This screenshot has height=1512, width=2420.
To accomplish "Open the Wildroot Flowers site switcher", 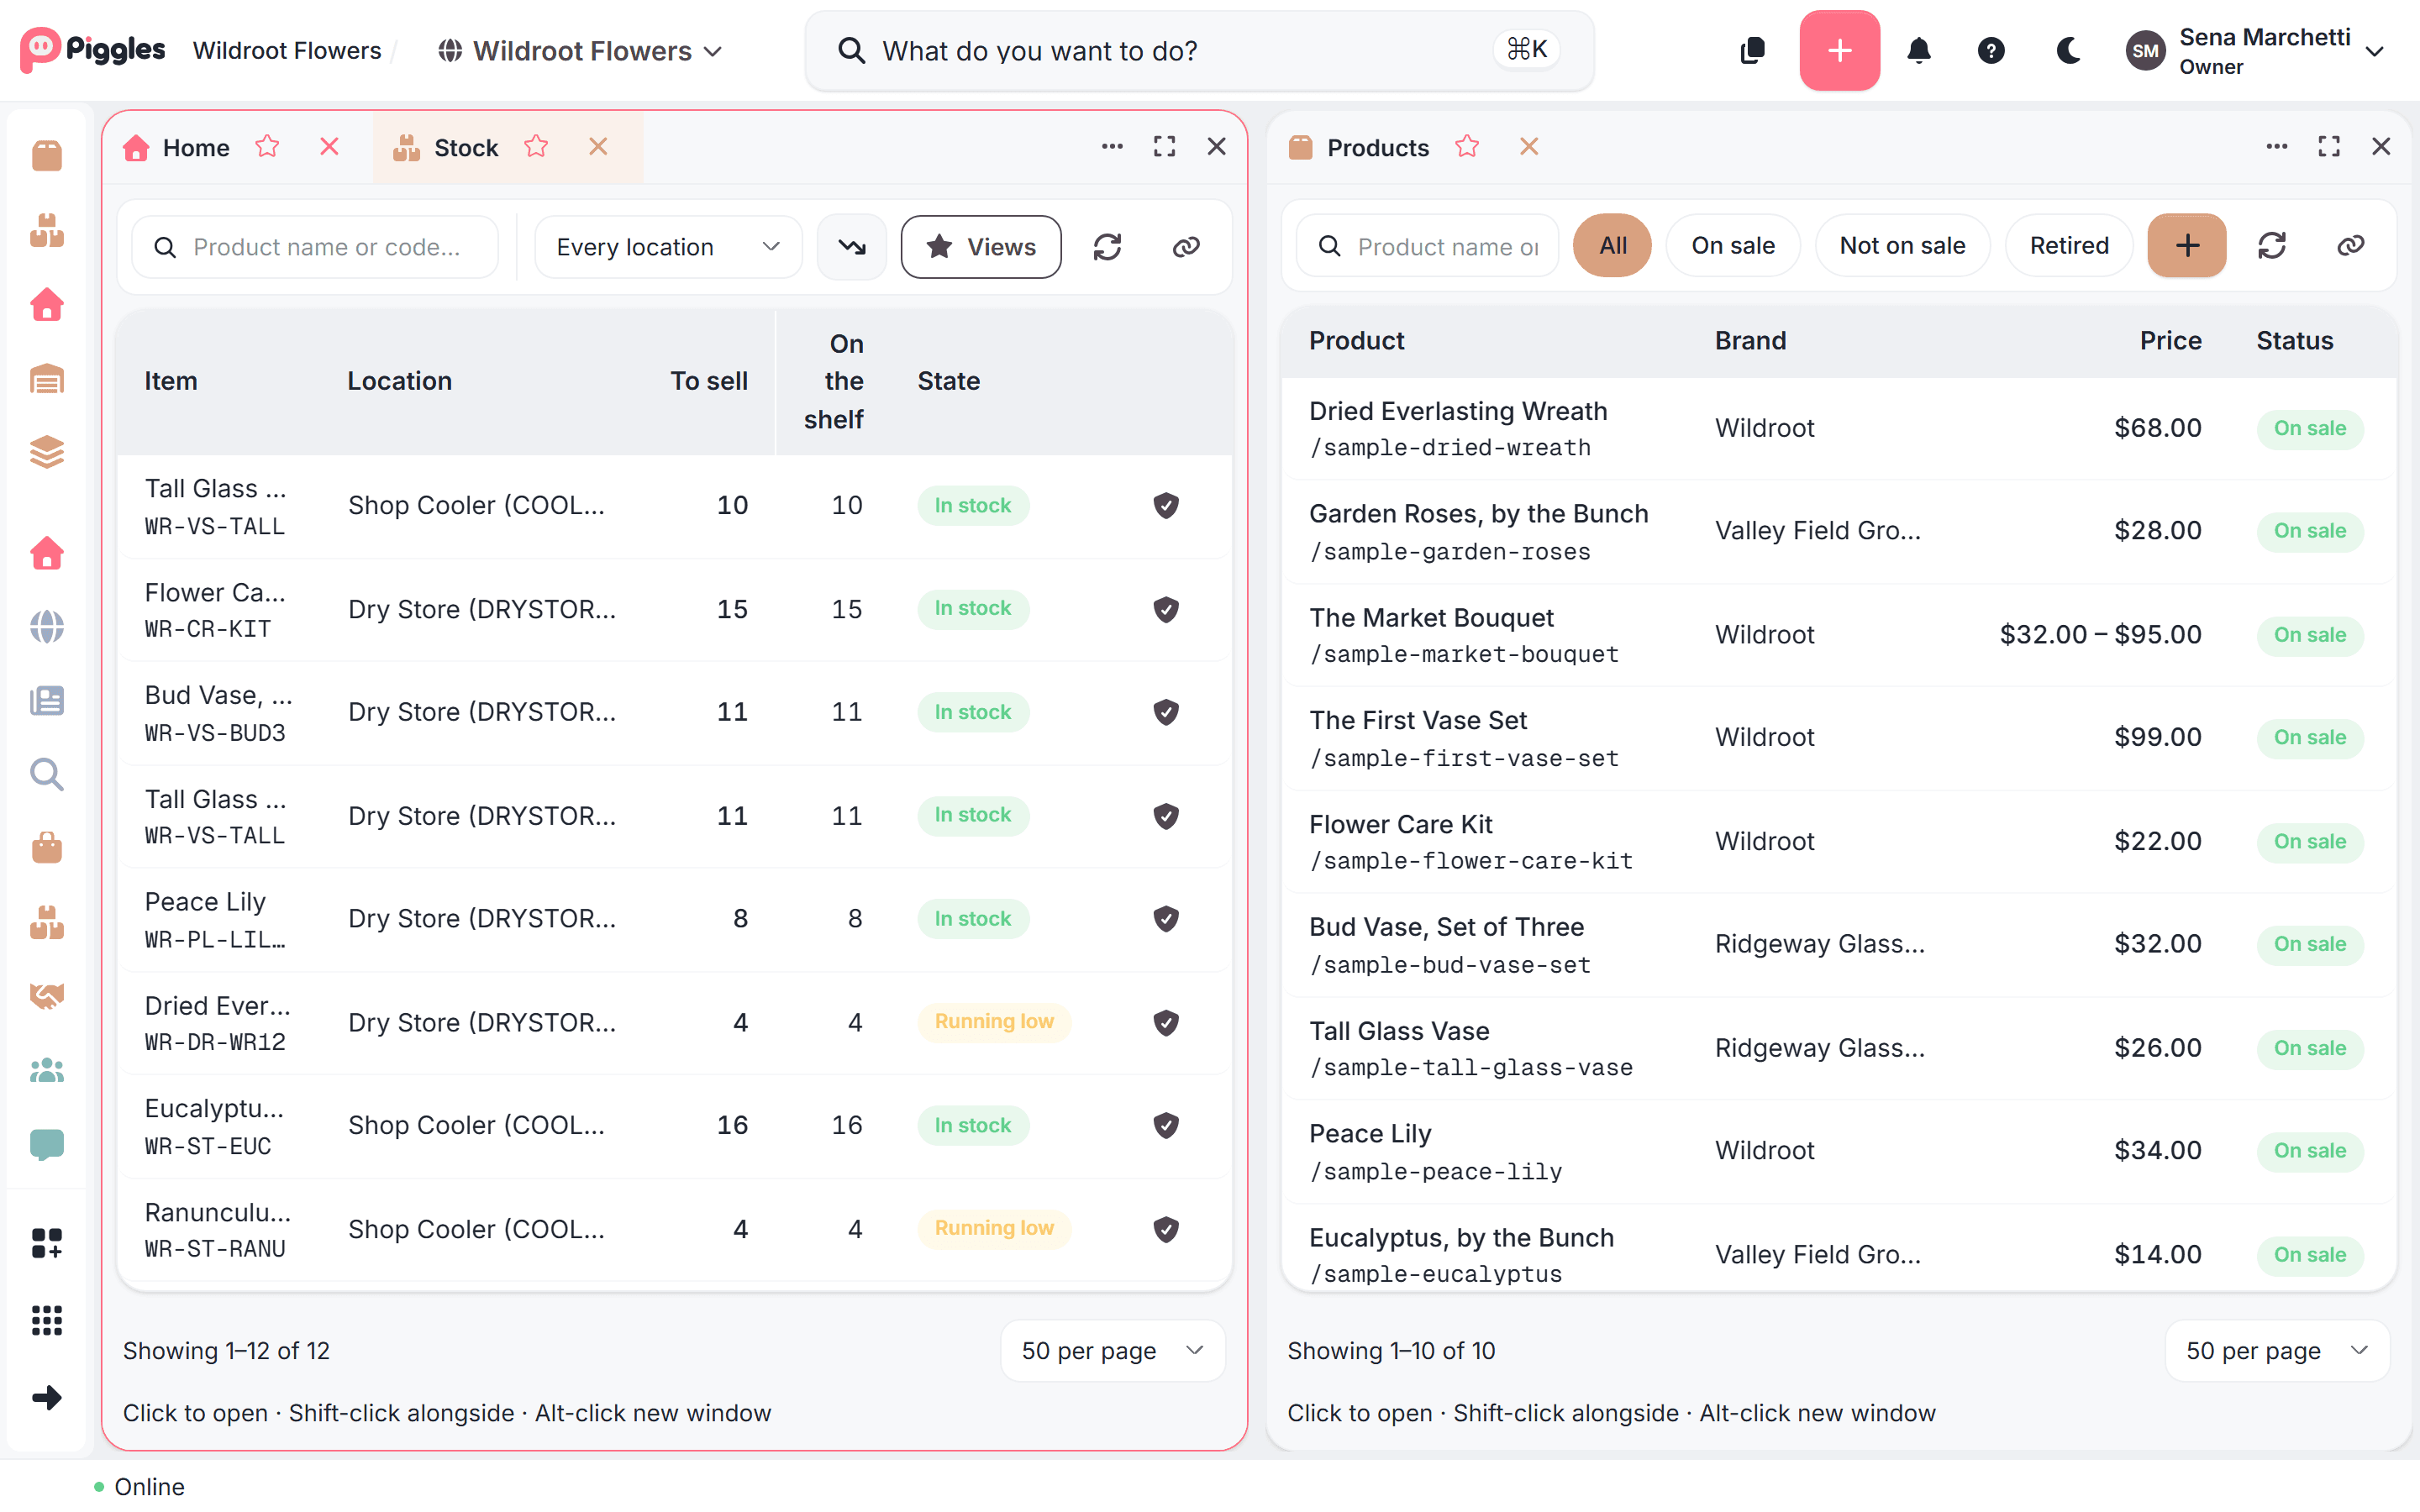I will [x=580, y=50].
